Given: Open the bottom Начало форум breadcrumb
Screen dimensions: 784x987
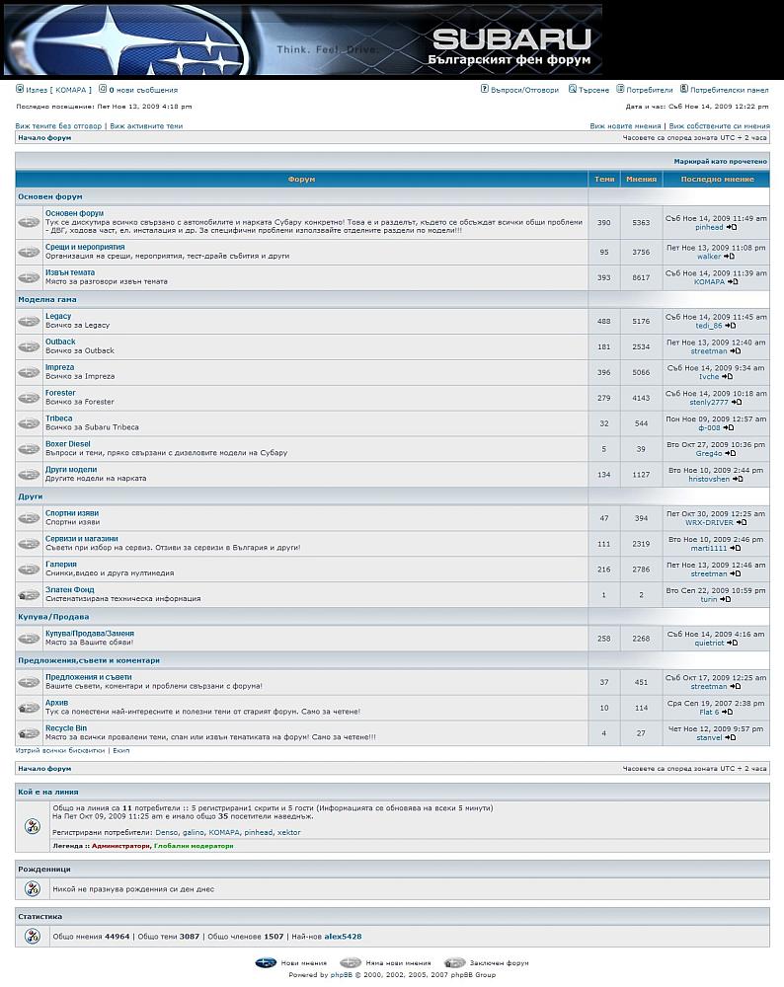Looking at the screenshot, I should [x=44, y=769].
